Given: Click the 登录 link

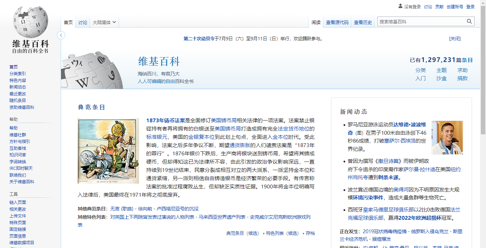Looking at the screenshot, I should [x=470, y=7].
